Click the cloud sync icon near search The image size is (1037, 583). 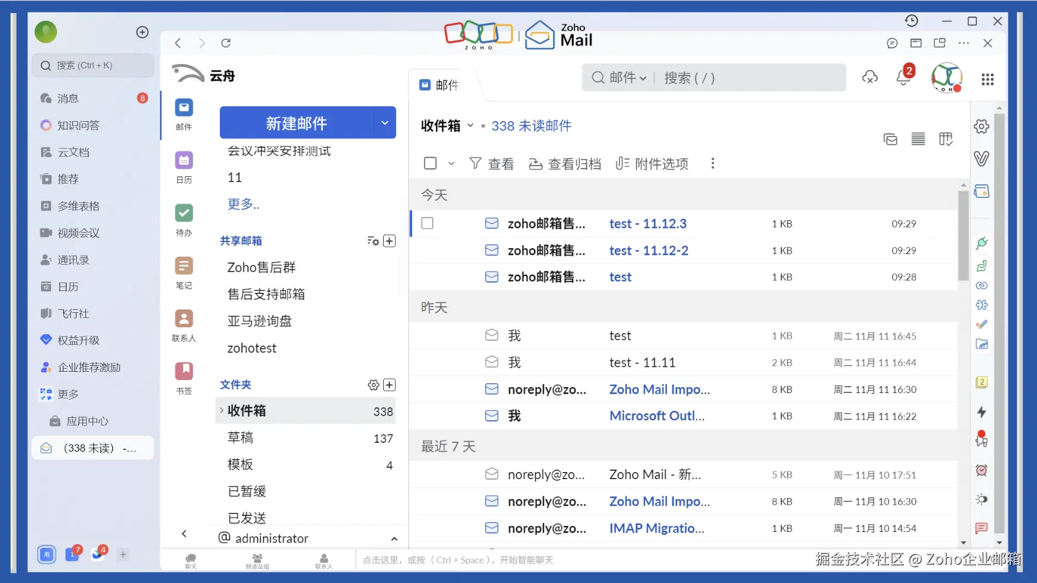click(870, 77)
